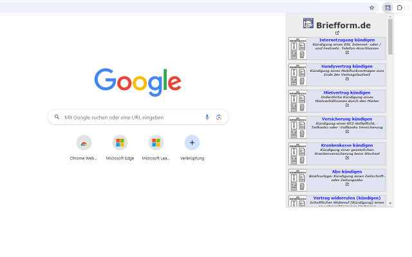Open the Chrome Web Store shortcut

click(84, 148)
